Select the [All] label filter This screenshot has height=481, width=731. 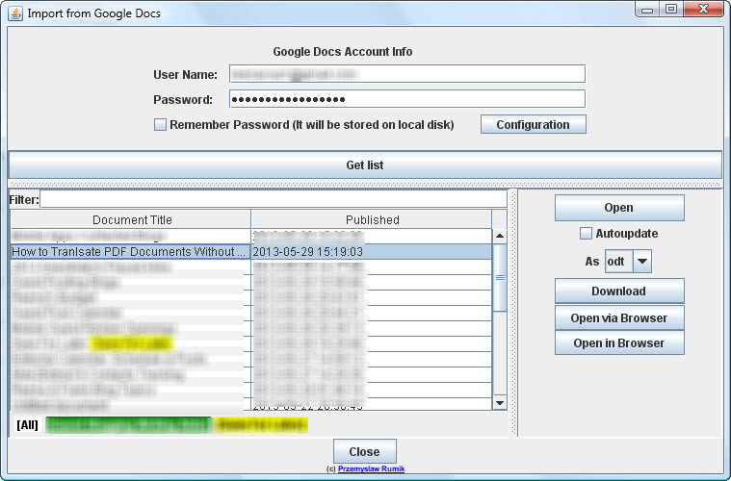coord(28,424)
